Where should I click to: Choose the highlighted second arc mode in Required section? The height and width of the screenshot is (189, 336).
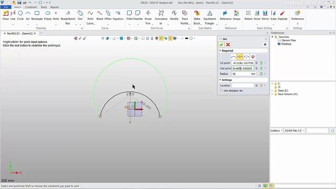(x=240, y=57)
